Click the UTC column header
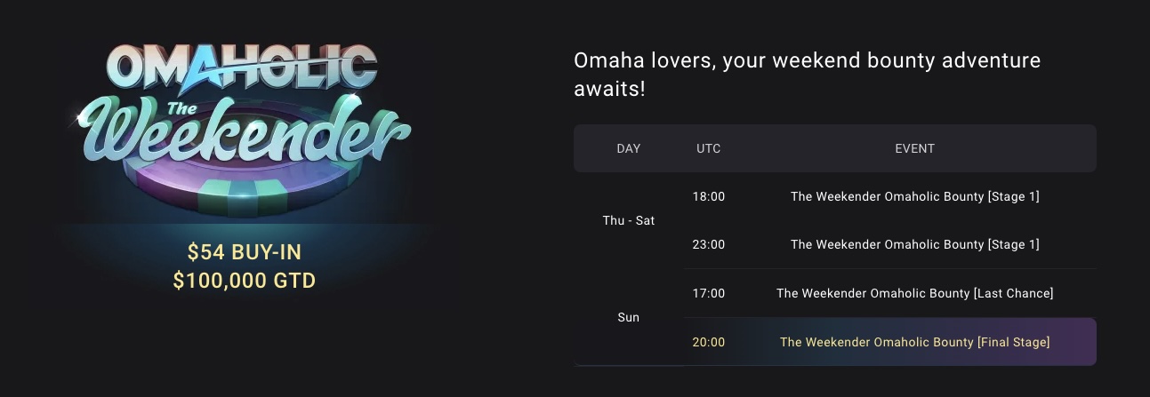 [x=709, y=148]
